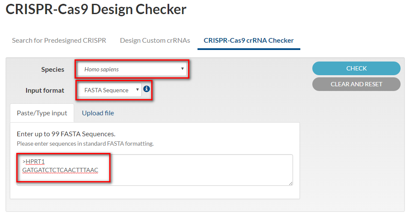Select the Paste/Type input tab
The height and width of the screenshot is (217, 410).
point(42,113)
